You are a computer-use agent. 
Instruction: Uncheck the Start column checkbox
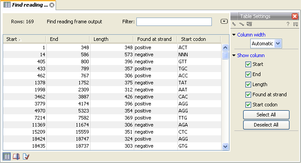248,64
